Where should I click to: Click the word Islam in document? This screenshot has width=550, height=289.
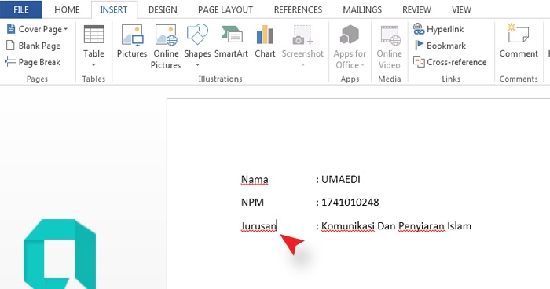(x=460, y=226)
